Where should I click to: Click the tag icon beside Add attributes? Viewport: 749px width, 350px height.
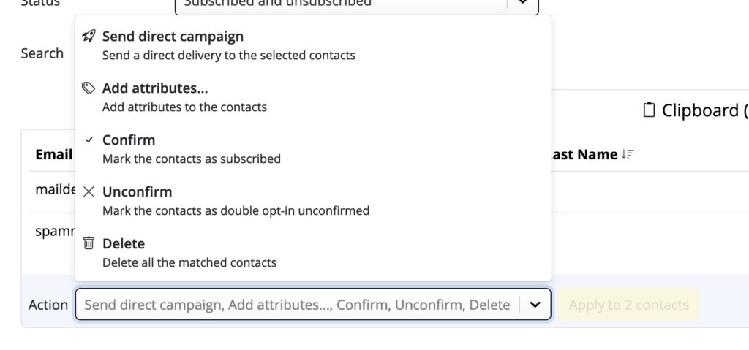tap(89, 88)
